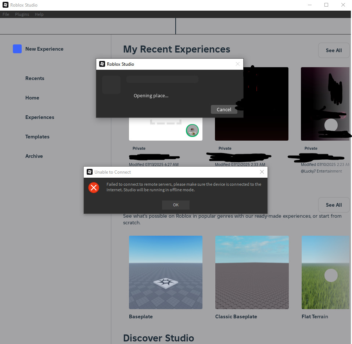Click New Experience label

tap(44, 49)
